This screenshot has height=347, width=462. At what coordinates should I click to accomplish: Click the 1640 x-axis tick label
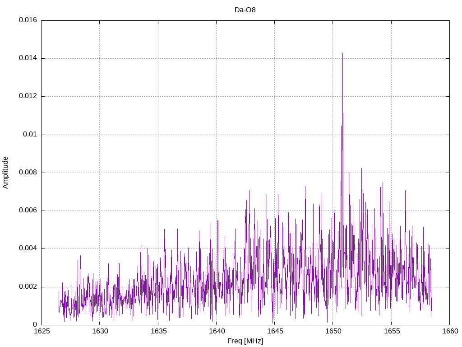(x=216, y=332)
